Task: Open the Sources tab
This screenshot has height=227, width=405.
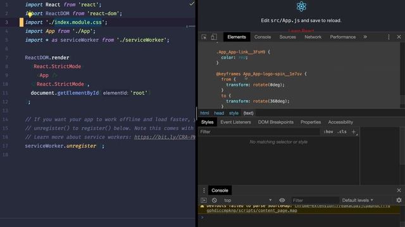Action: (287, 37)
